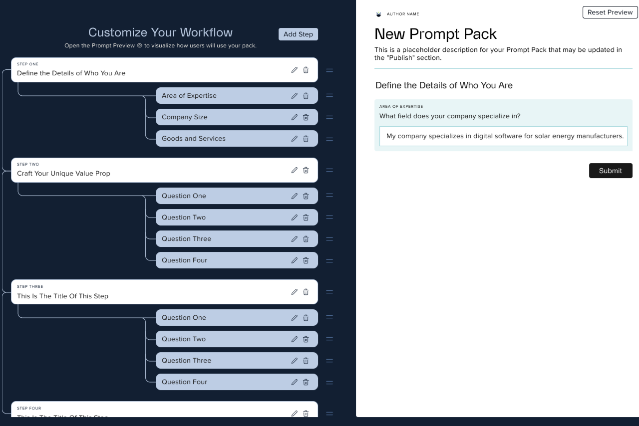Screen dimensions: 639x426
Task: Delete Question Four under Step Three
Action: tap(306, 382)
